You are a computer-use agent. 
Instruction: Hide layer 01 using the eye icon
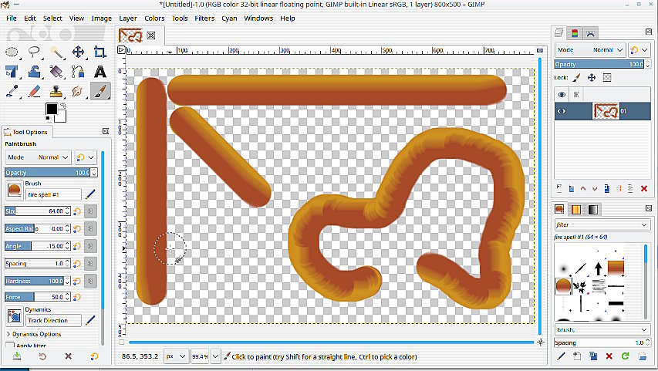click(x=562, y=112)
